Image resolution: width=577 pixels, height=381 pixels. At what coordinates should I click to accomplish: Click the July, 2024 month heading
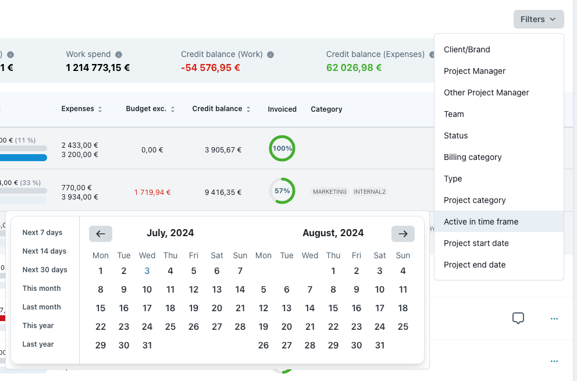point(170,233)
